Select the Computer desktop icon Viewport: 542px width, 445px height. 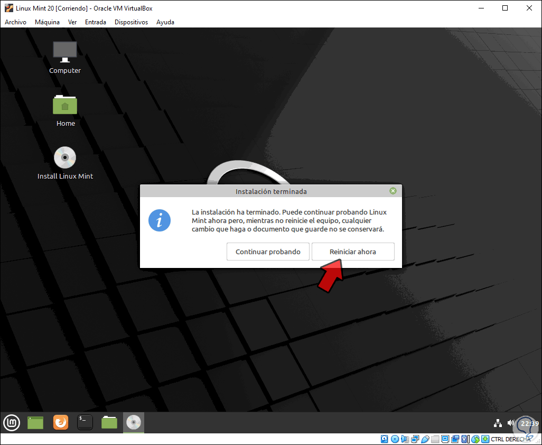(x=65, y=58)
